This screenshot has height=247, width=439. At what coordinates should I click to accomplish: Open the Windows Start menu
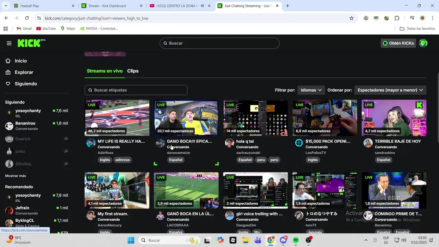point(131,240)
